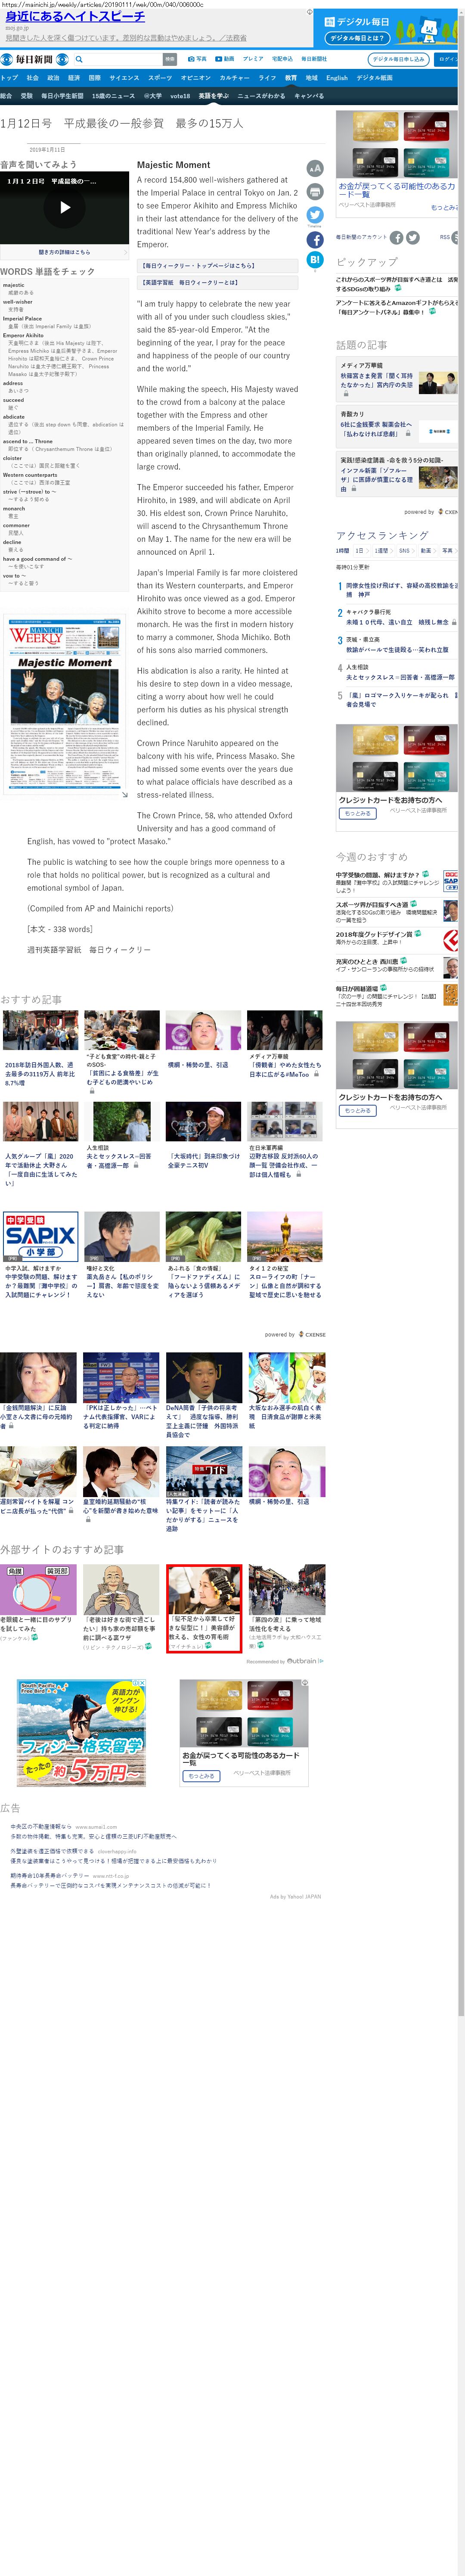Play the audio video for January 12 issue
Screen dimensions: 465x2576
64,208
